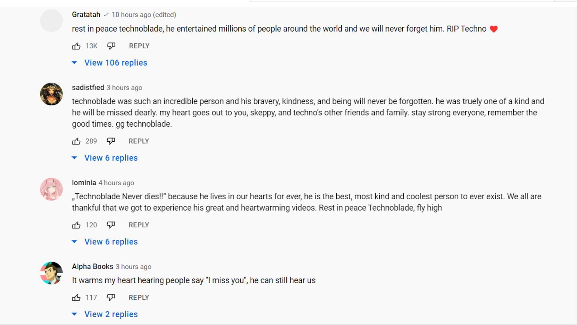The image size is (577, 325).
Task: Open lominia's pink-haired avatar
Action: tap(51, 189)
